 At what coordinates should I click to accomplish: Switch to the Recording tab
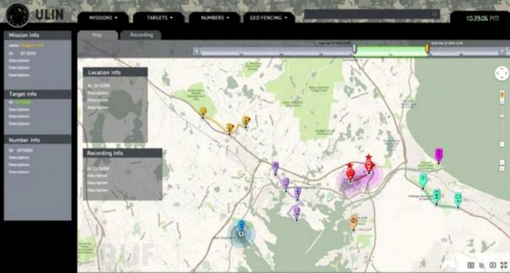click(x=141, y=35)
